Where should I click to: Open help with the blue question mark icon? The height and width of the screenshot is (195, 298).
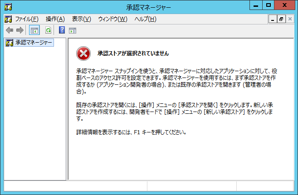coord(62,30)
